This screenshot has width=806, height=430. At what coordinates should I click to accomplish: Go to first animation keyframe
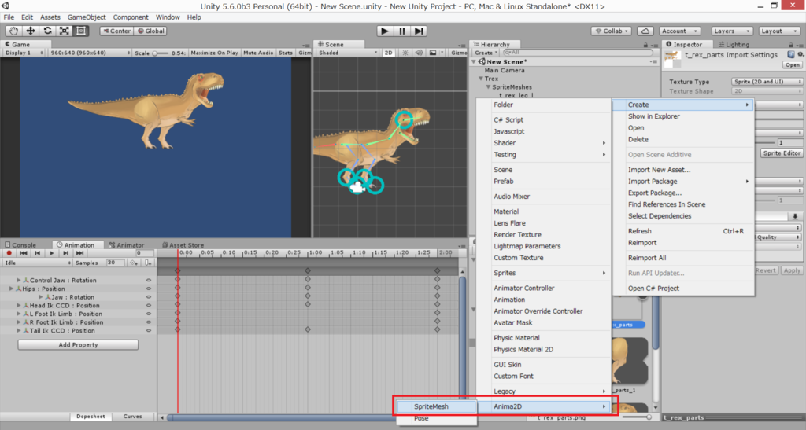pos(23,253)
